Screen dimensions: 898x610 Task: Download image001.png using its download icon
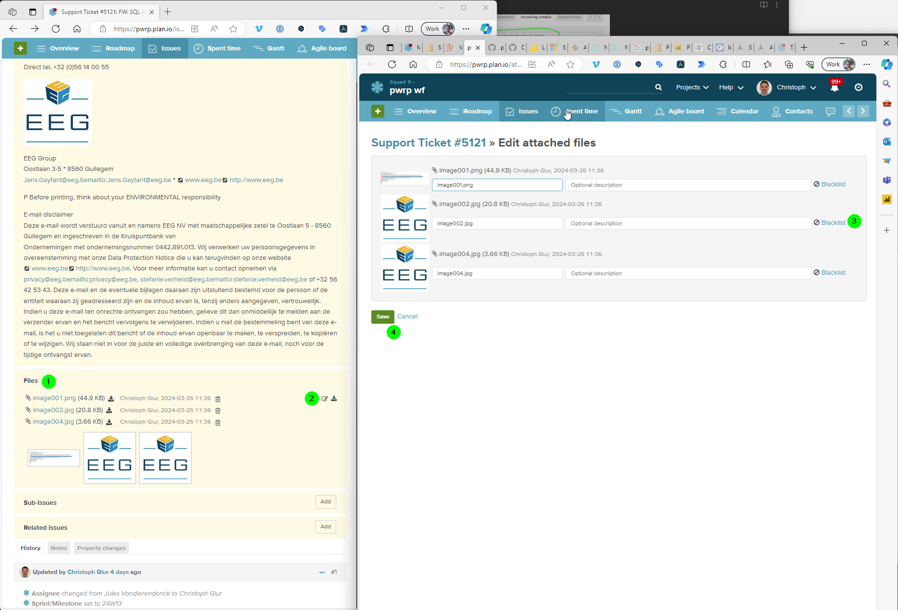point(111,398)
